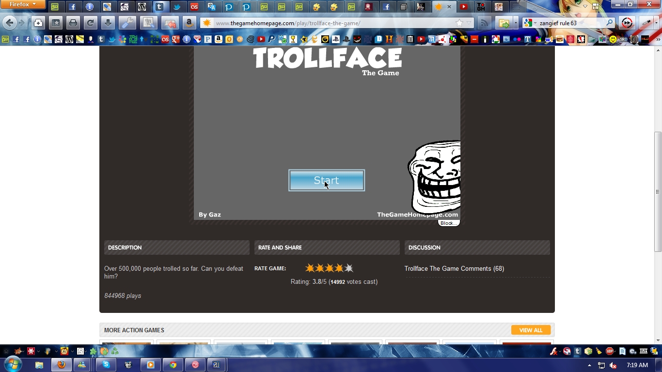Go back to the previous page

[x=9, y=23]
